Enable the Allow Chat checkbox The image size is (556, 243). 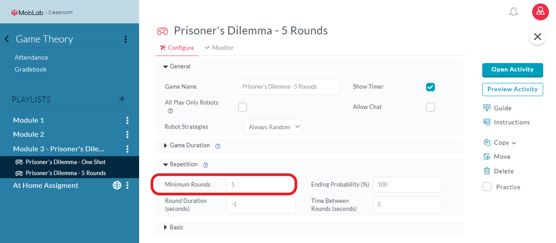tap(431, 107)
